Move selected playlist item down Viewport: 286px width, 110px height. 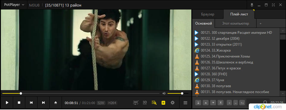tap(213, 103)
